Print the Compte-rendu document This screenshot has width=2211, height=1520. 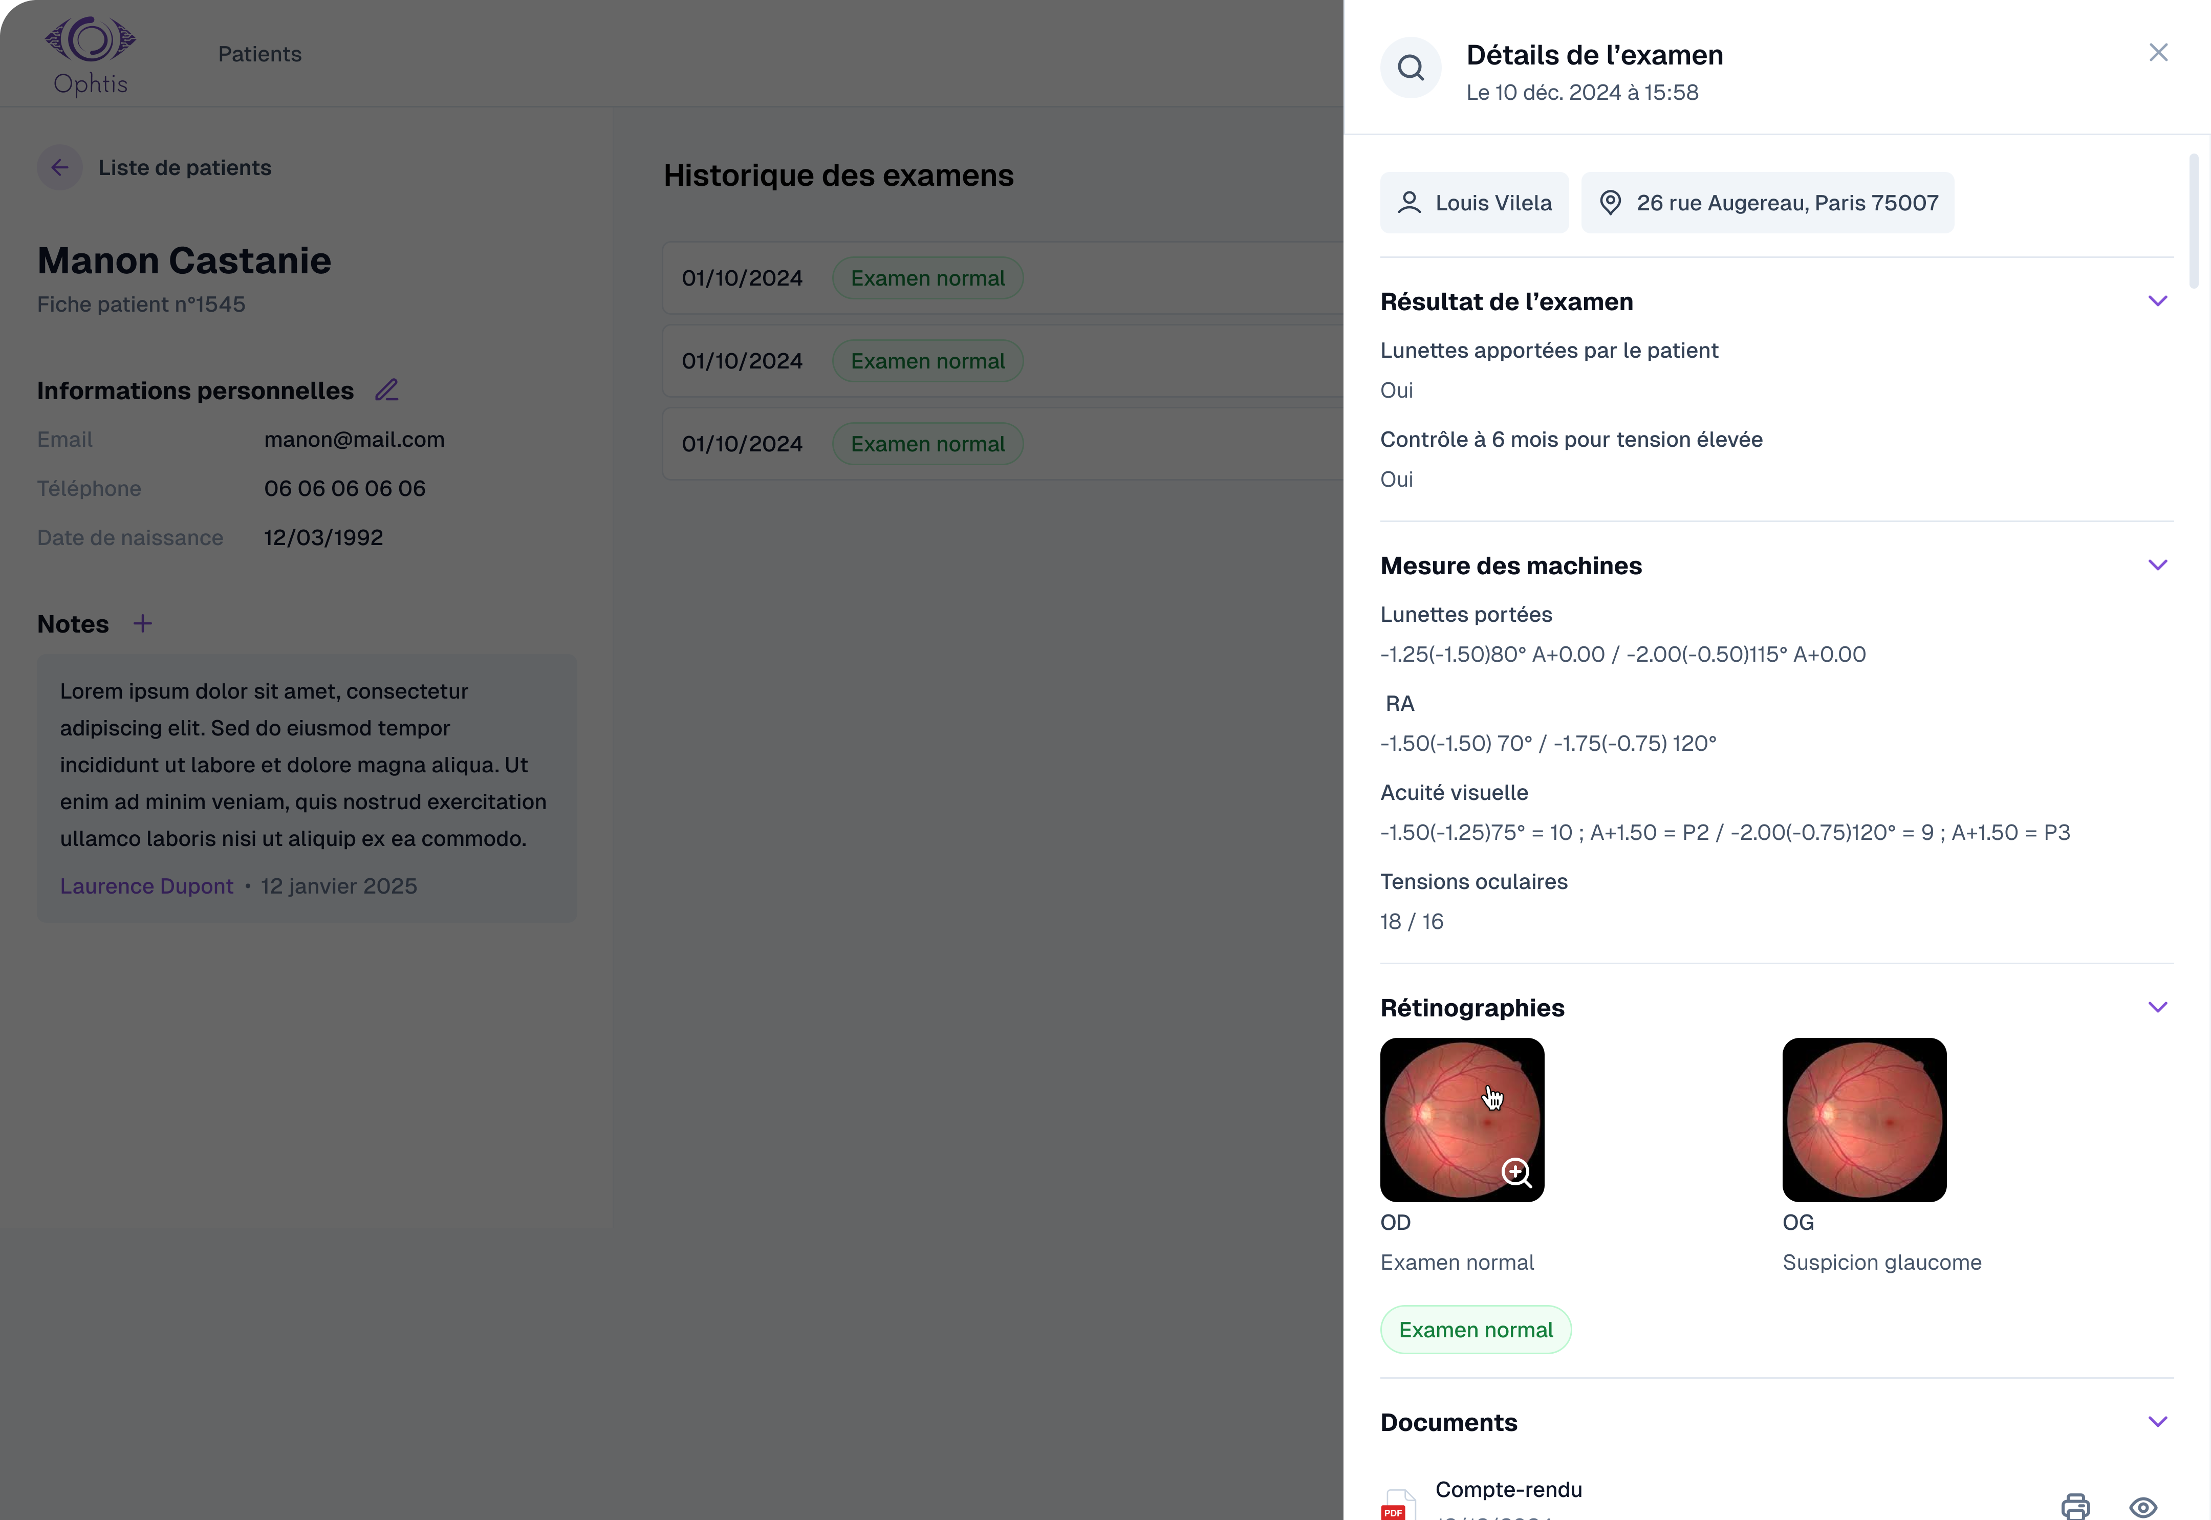pyautogui.click(x=2075, y=1507)
